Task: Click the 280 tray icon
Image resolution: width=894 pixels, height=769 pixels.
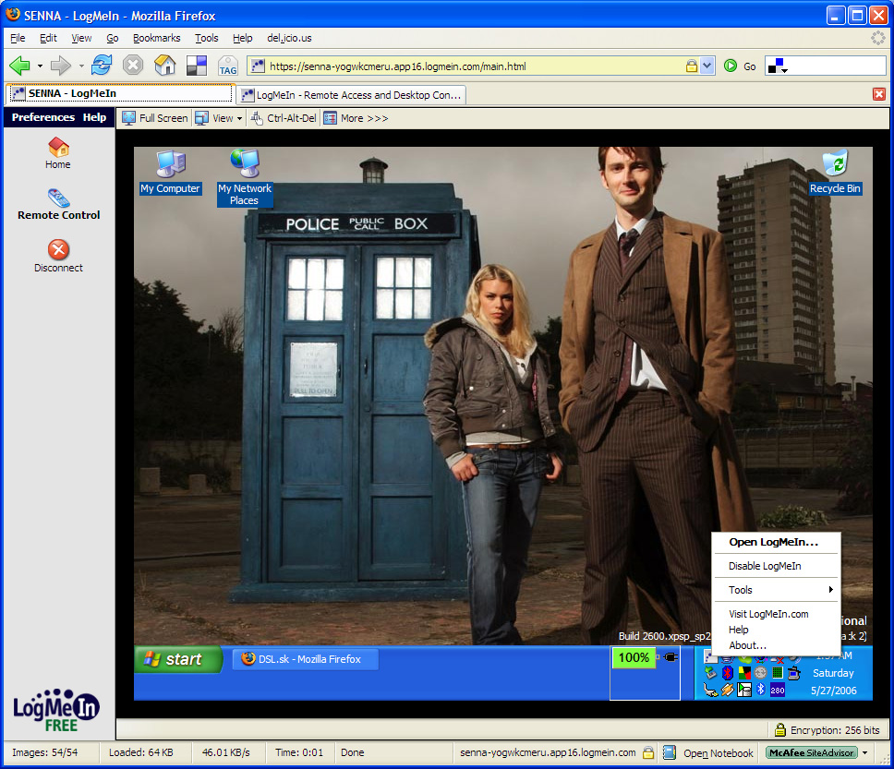Action: coord(777,691)
